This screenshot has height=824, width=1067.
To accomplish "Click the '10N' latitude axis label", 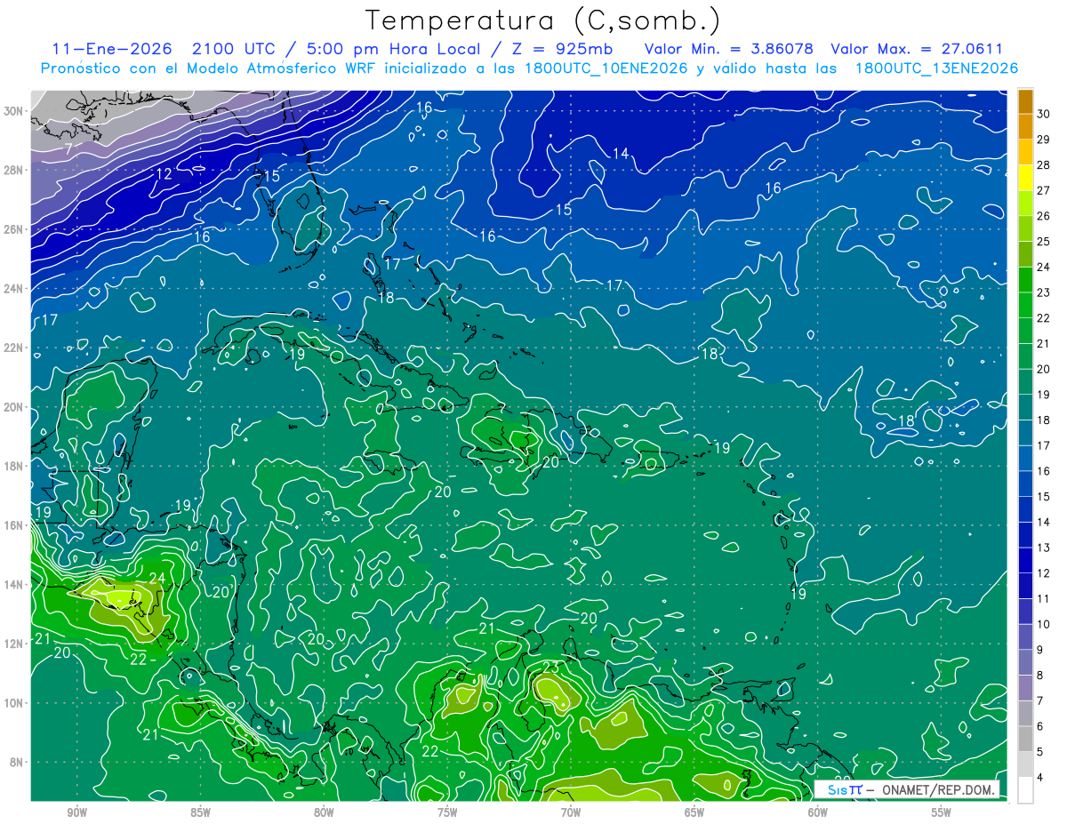I will (15, 703).
